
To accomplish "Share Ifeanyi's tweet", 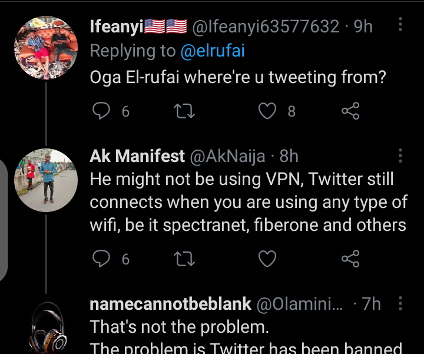I will tap(350, 111).
